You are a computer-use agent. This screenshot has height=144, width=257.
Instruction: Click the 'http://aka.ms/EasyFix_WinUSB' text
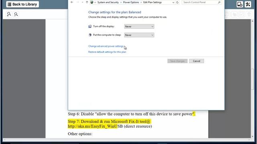[x=95, y=126]
